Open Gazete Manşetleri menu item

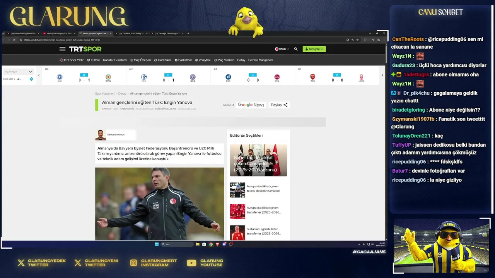[x=260, y=60]
